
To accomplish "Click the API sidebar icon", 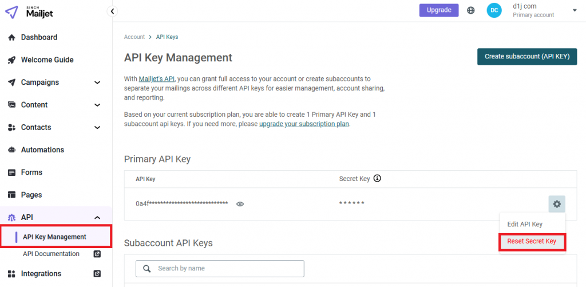I will tap(11, 218).
